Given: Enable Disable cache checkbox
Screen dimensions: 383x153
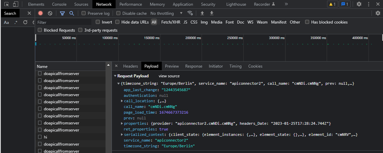Looking at the screenshot, I should 118,13.
